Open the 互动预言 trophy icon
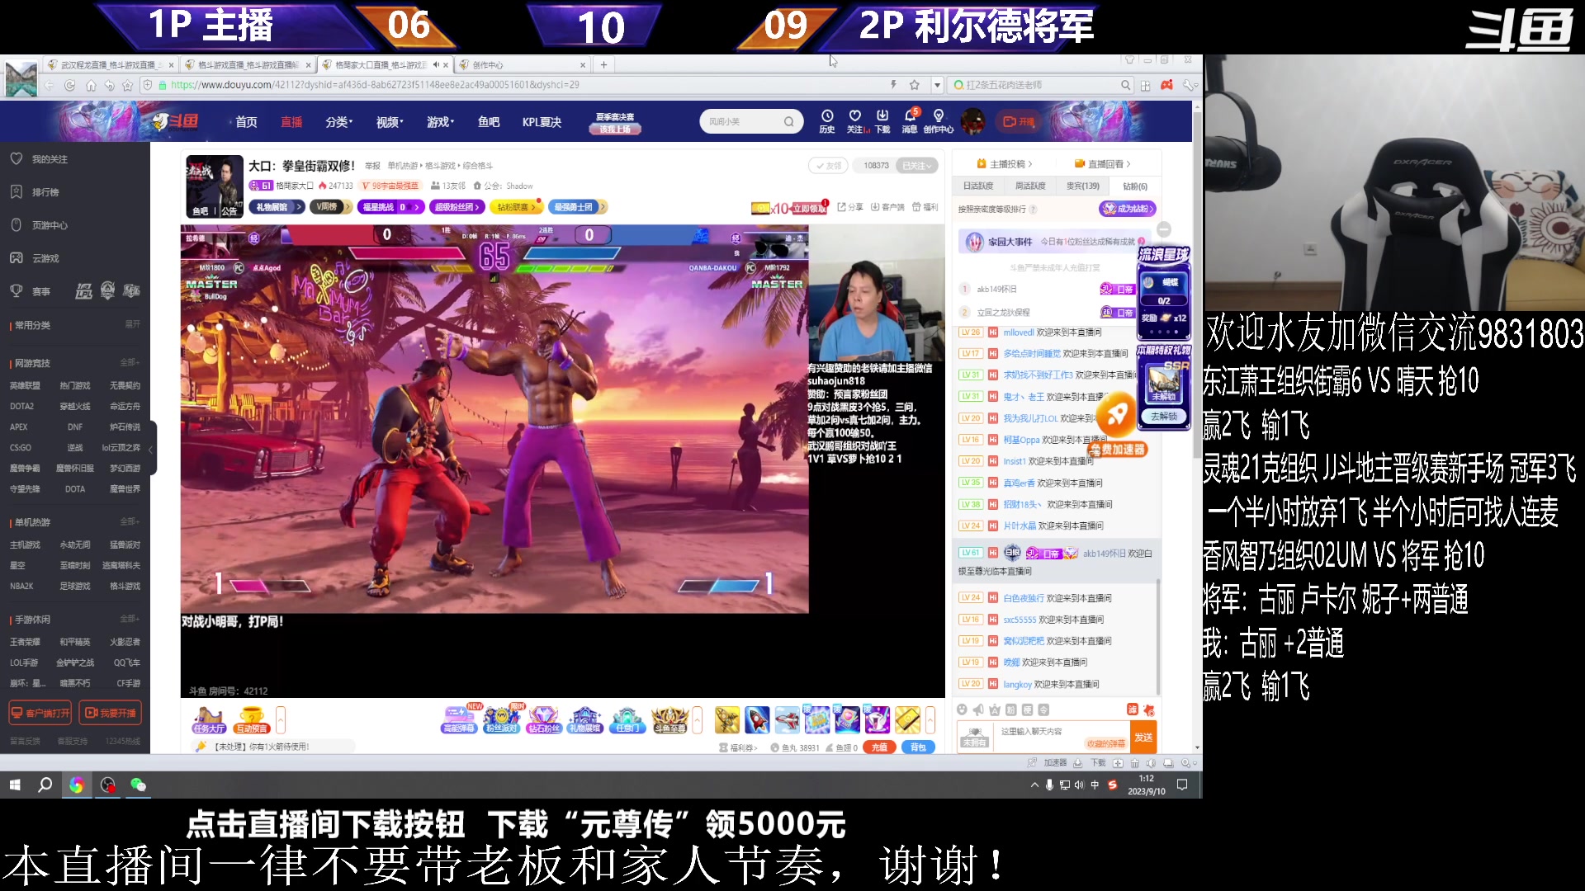 [252, 720]
